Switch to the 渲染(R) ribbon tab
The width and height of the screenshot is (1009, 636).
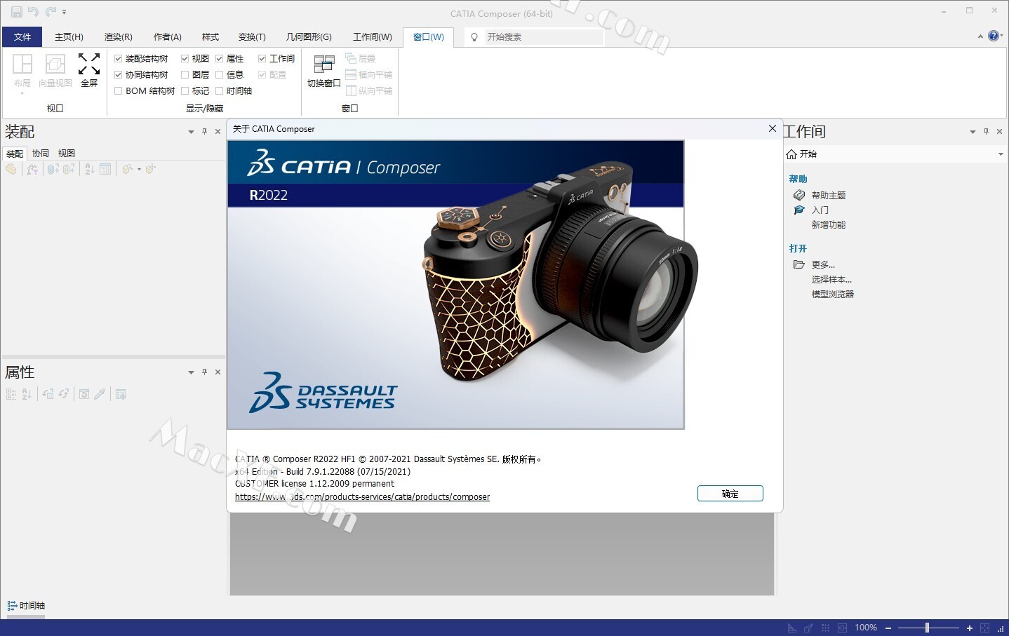(118, 37)
